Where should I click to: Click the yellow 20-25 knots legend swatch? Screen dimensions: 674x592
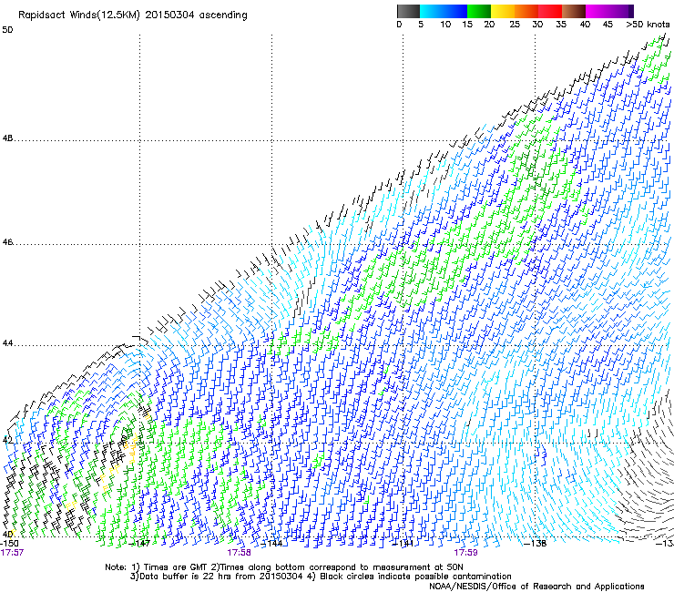click(x=503, y=11)
